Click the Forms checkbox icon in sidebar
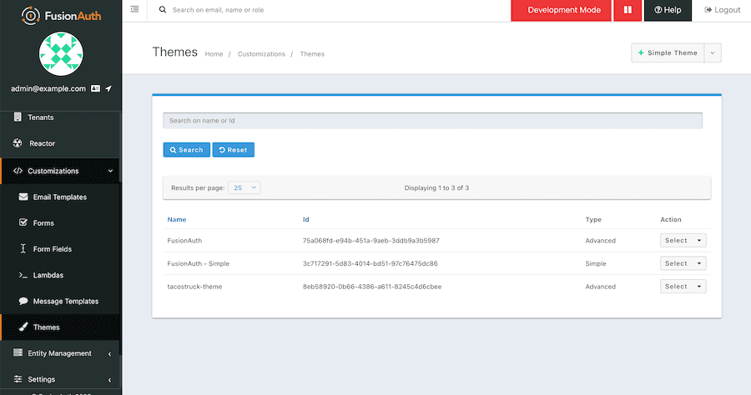 pos(23,222)
